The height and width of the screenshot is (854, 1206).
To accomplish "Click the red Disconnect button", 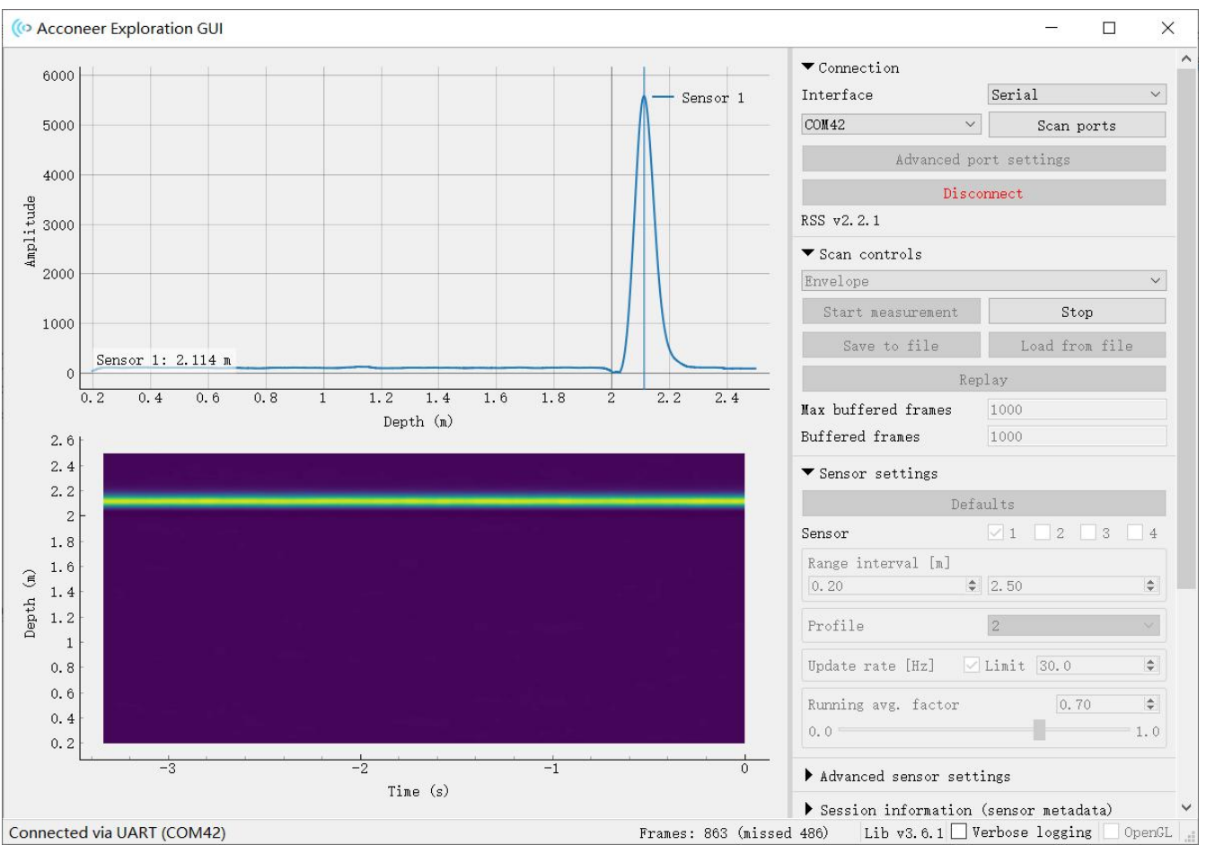I will [x=983, y=193].
